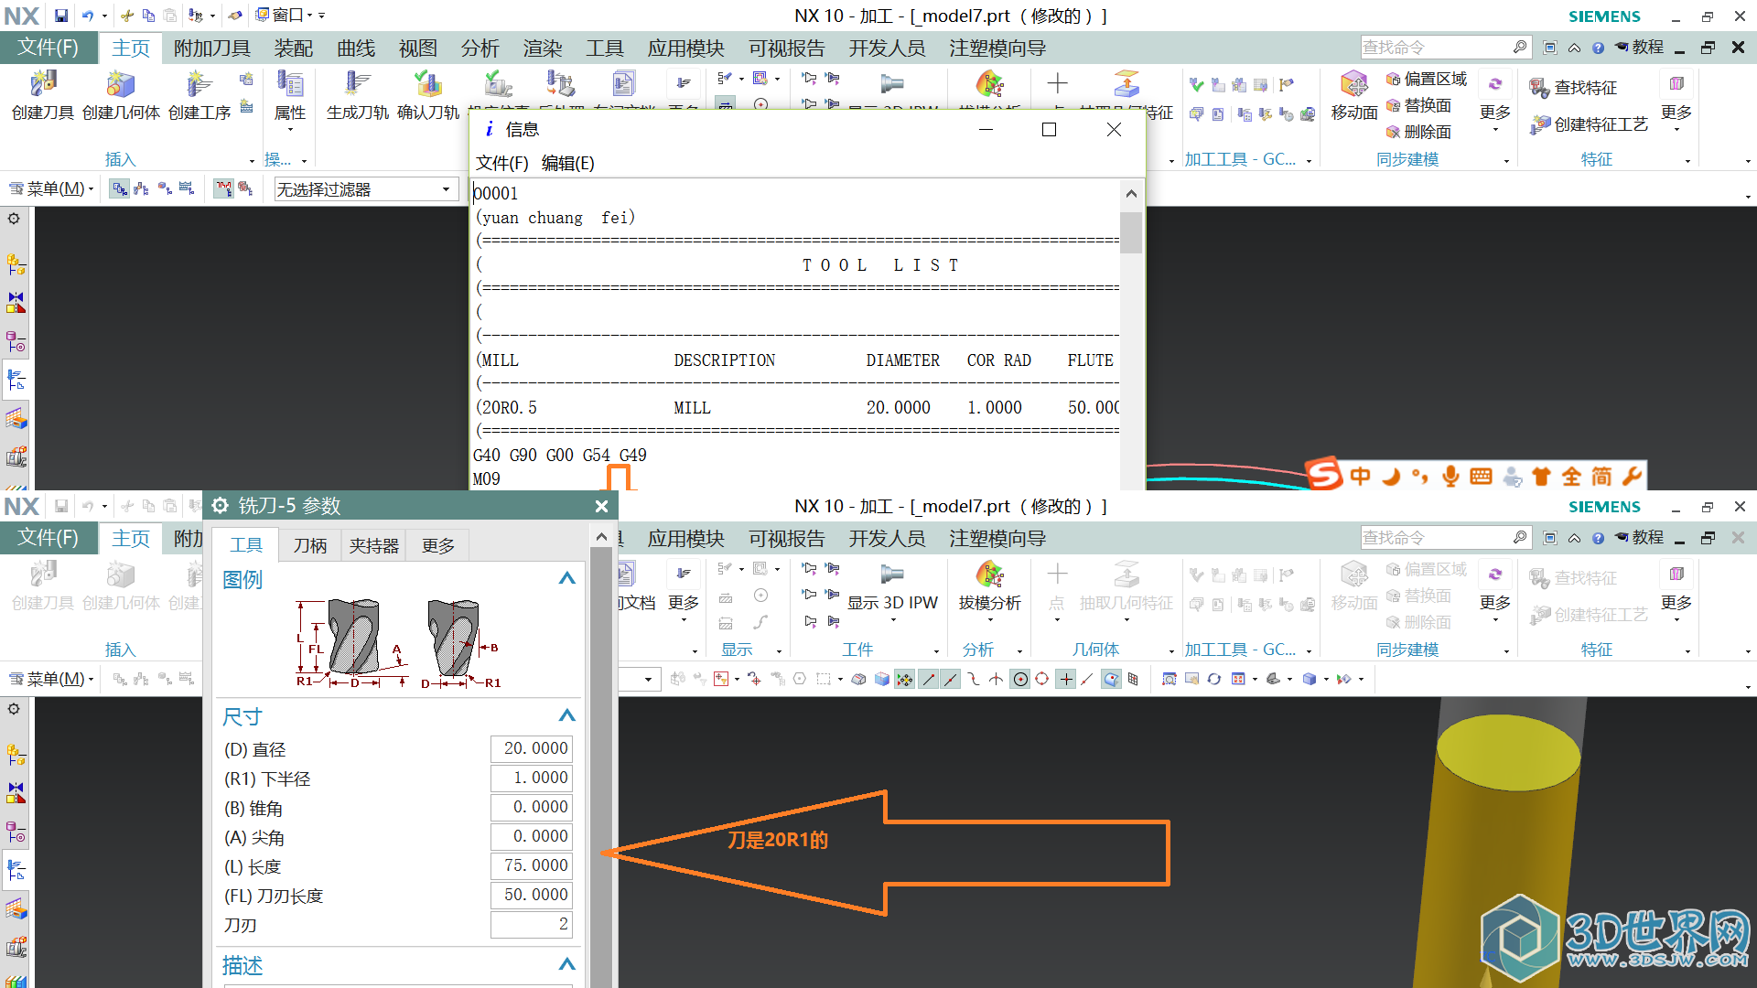Screen dimensions: 1757x988
Task: Click the Copy icon in top window title bar
Action: pyautogui.click(x=148, y=16)
